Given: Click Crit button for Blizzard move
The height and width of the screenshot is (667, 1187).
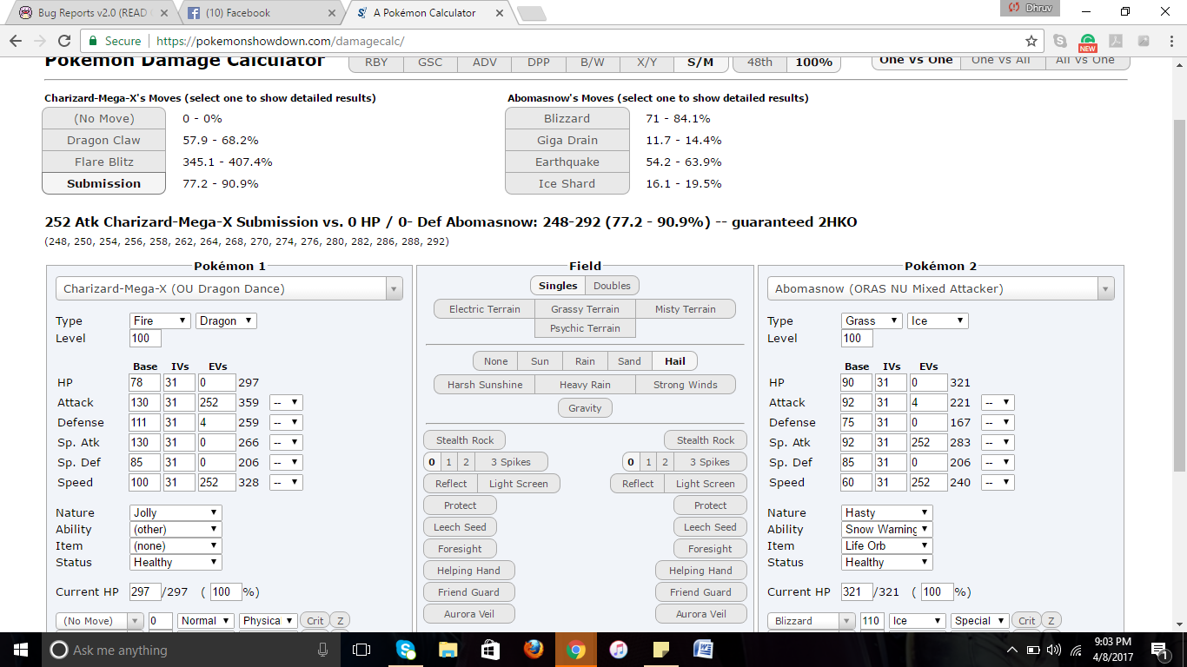Looking at the screenshot, I should tap(1027, 621).
